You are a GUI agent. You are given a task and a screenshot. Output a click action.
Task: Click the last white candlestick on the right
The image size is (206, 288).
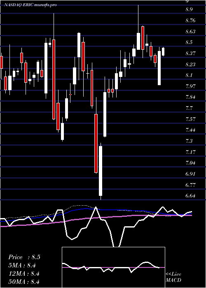[x=163, y=51]
